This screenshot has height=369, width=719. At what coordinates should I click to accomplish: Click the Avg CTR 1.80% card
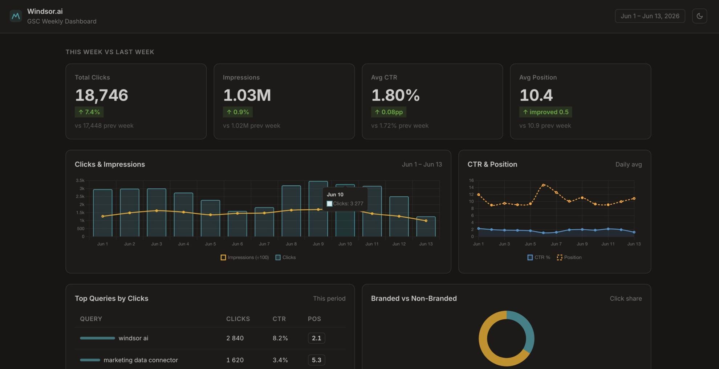point(432,101)
